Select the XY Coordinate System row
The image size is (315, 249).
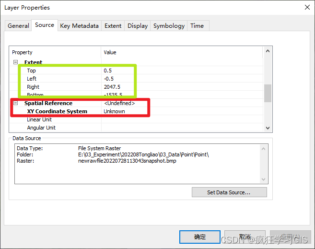(x=136, y=111)
